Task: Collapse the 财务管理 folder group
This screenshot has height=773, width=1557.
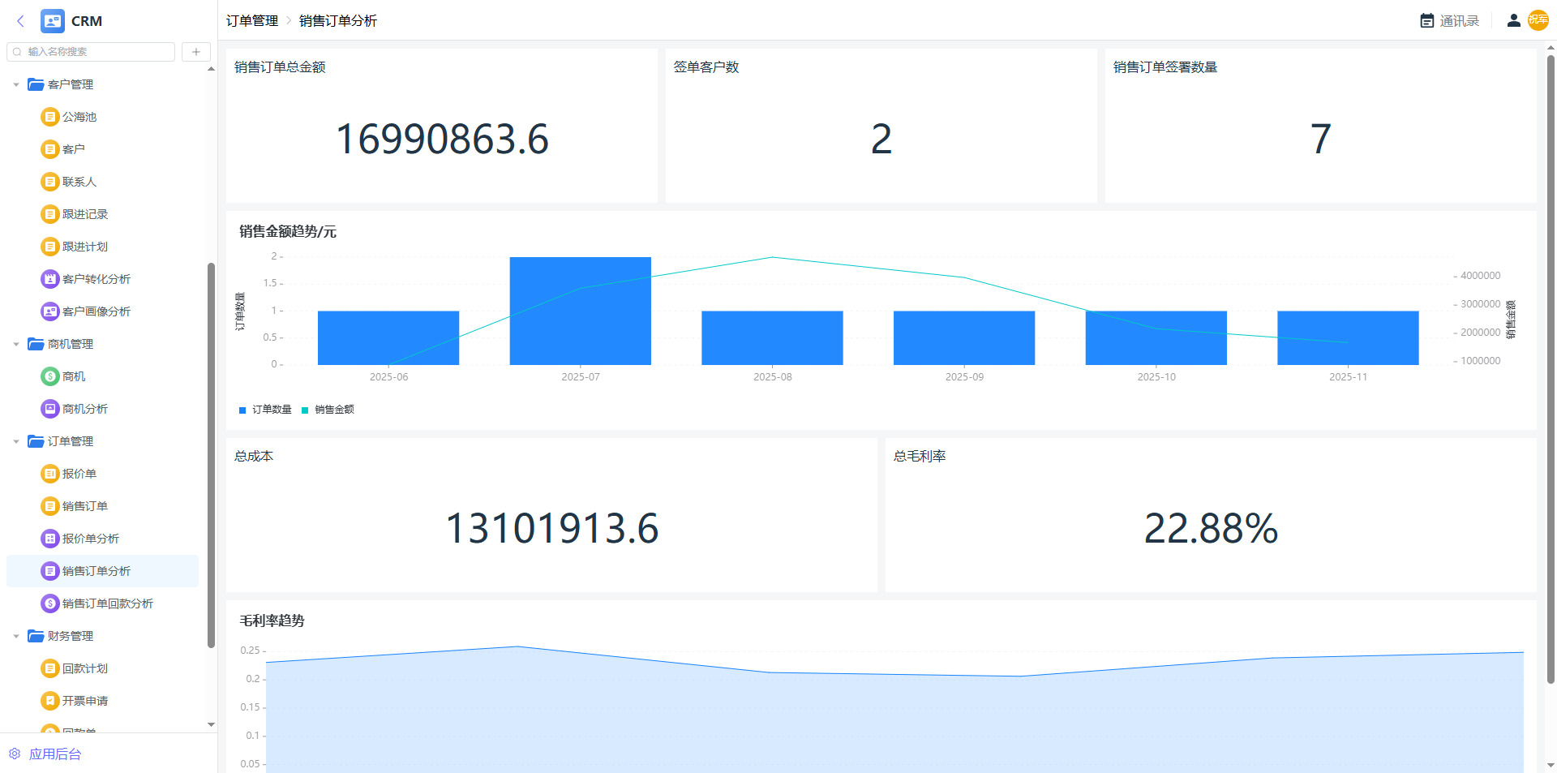Action: (16, 636)
